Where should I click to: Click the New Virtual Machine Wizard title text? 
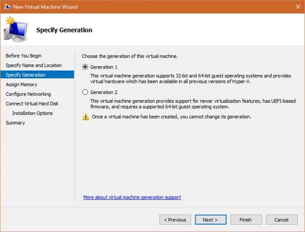(45, 7)
